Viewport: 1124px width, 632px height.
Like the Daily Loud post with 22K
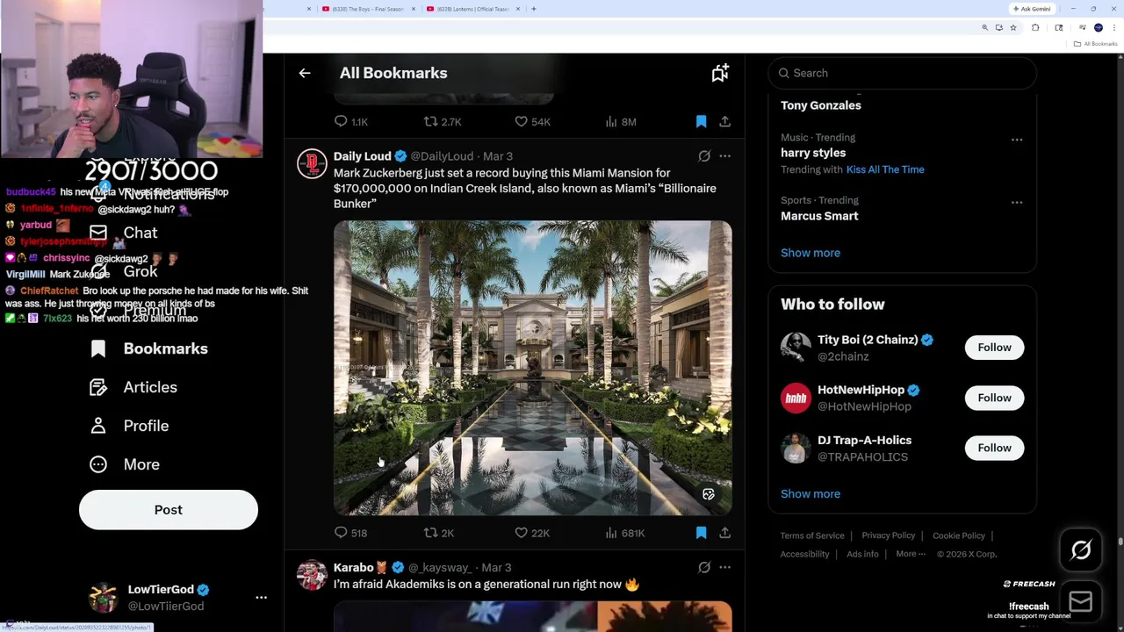pyautogui.click(x=532, y=533)
